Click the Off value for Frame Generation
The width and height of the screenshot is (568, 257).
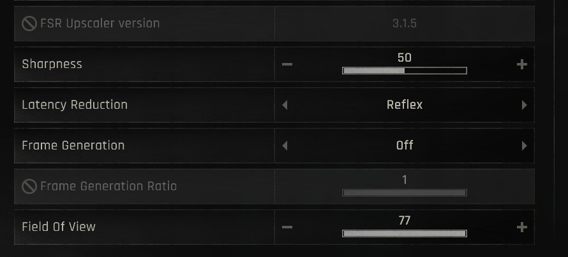[x=405, y=146]
